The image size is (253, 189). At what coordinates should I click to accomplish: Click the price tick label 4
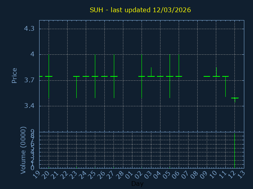[32, 54]
